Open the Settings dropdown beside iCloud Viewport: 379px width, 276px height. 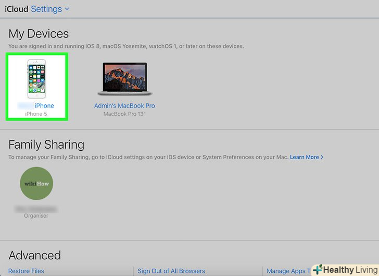[x=50, y=9]
